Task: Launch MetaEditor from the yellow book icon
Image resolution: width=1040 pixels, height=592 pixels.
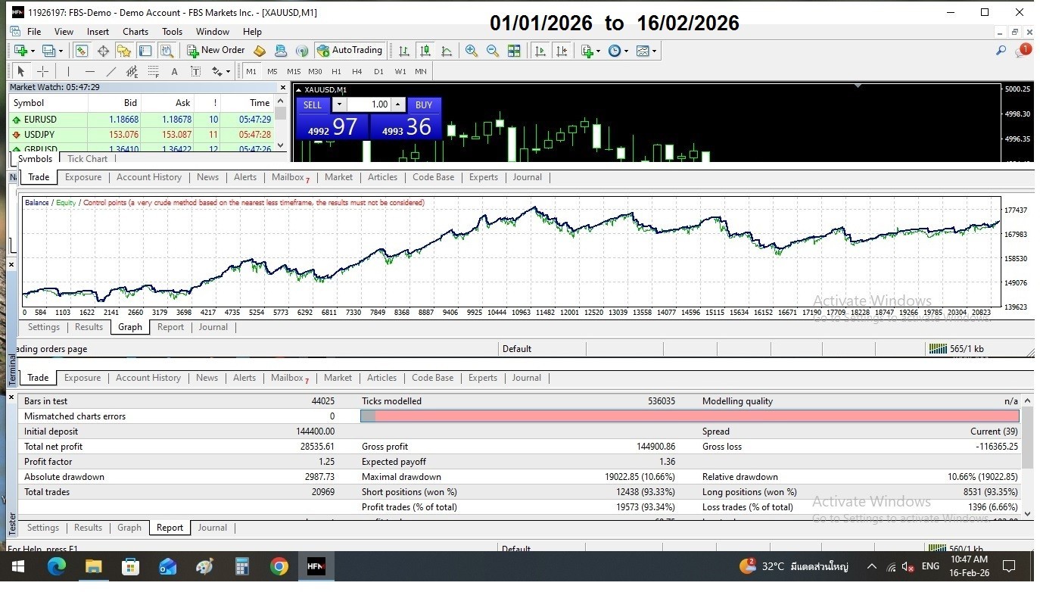Action: 260,51
